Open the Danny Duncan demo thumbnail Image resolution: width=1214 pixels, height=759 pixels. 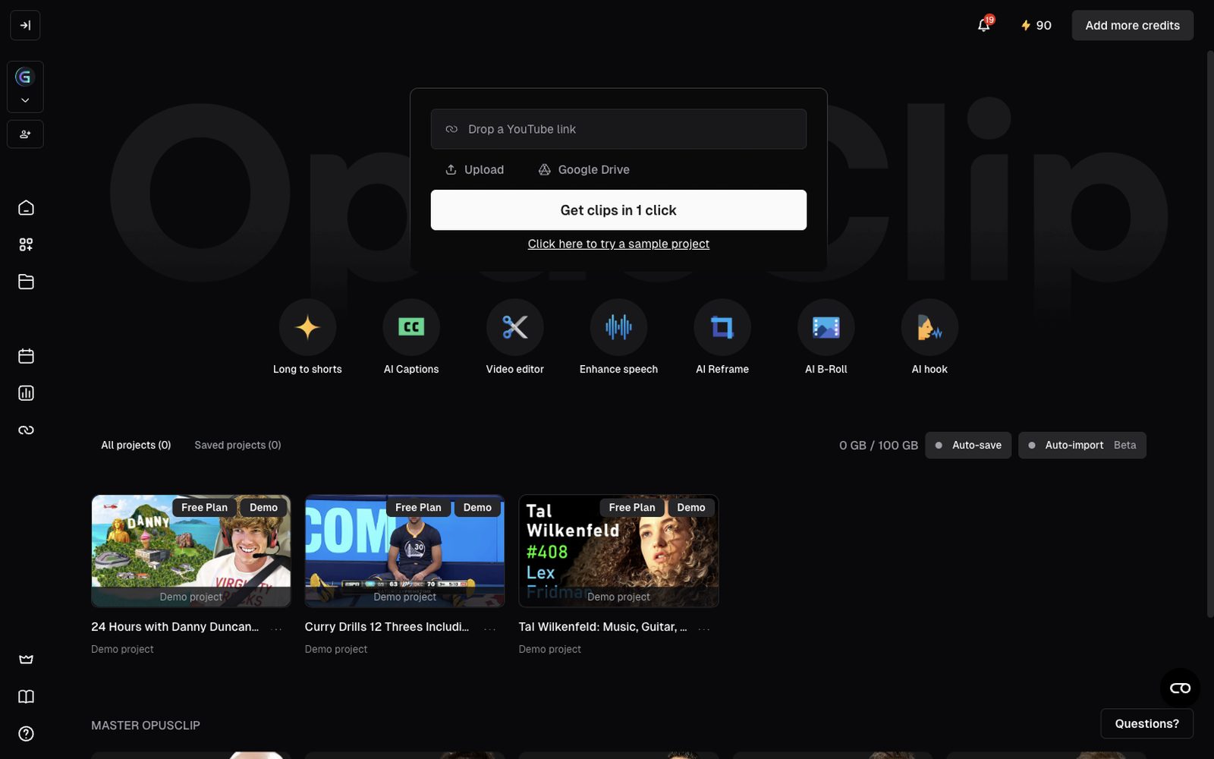tap(191, 551)
